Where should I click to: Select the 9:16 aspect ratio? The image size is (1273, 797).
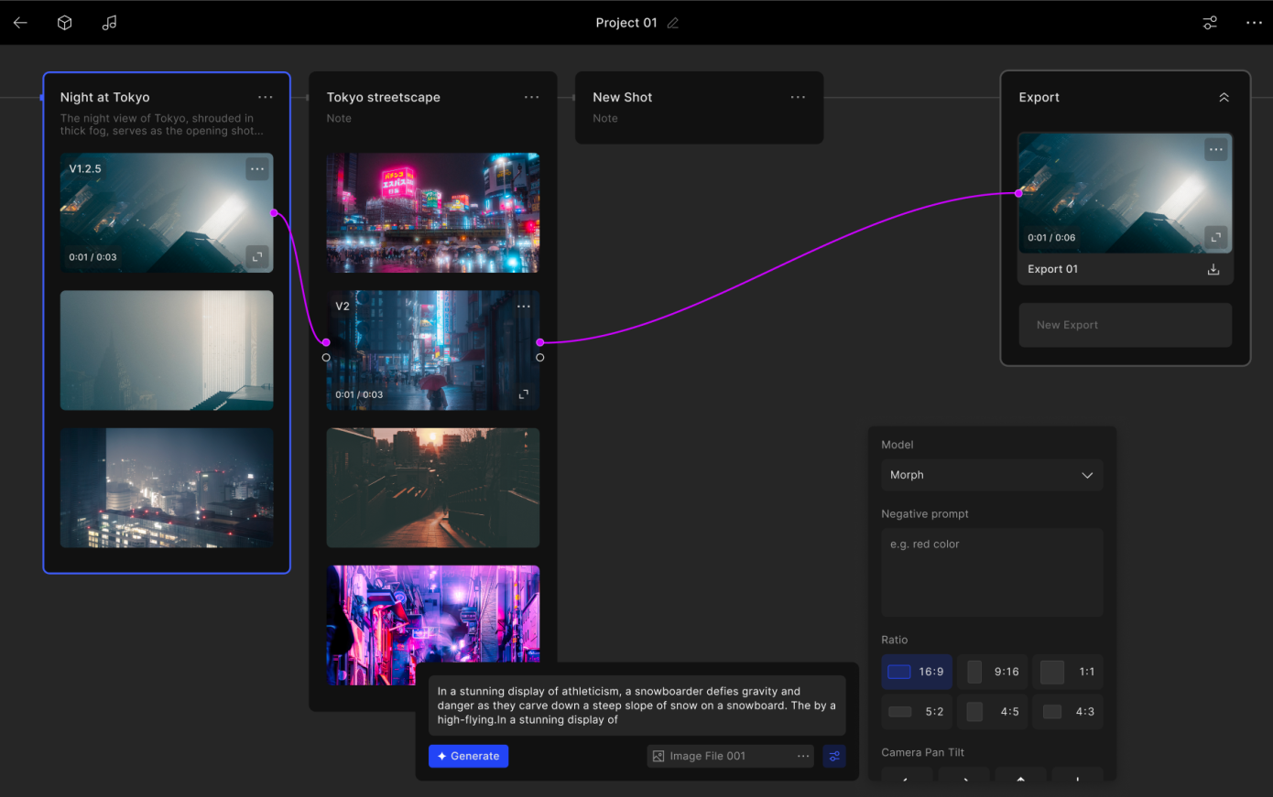(x=992, y=671)
